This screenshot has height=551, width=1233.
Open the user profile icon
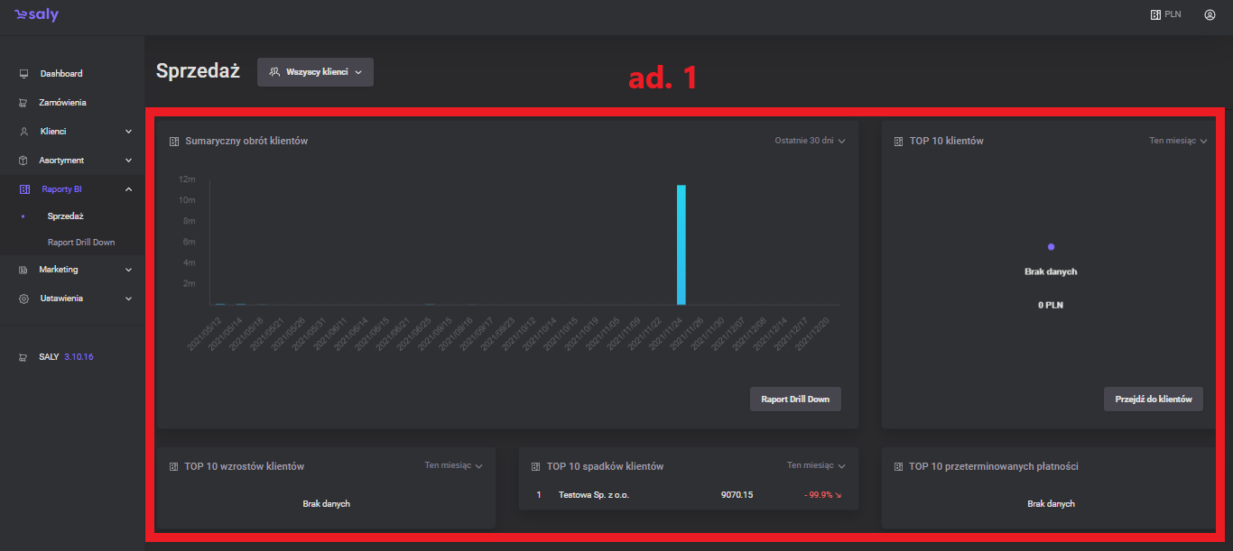click(x=1210, y=14)
